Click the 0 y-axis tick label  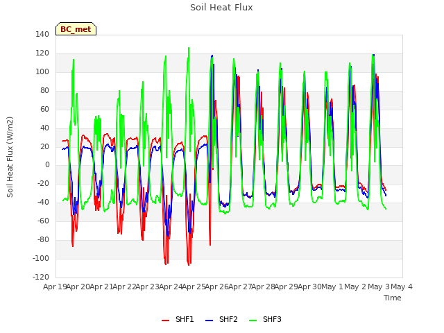point(47,165)
